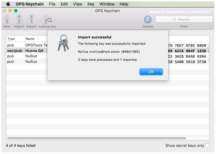216x154 pixels.
Task: Open the File menu
Action: (x=52, y=4)
